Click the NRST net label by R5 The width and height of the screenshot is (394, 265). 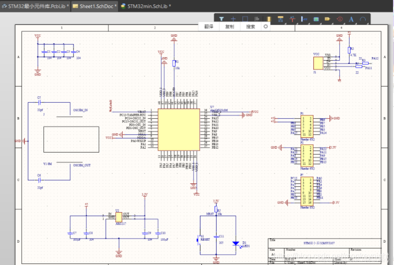[x=210, y=214]
